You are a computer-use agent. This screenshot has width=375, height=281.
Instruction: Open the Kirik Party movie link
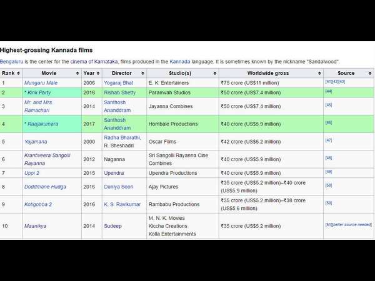[39, 92]
